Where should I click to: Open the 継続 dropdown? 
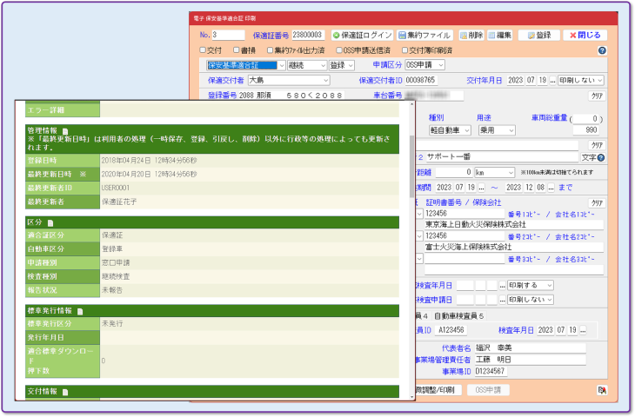(306, 65)
